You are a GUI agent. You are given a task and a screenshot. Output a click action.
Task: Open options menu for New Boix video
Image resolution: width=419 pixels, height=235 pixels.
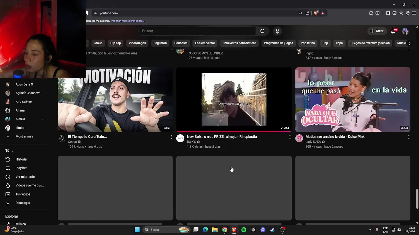[290, 137]
